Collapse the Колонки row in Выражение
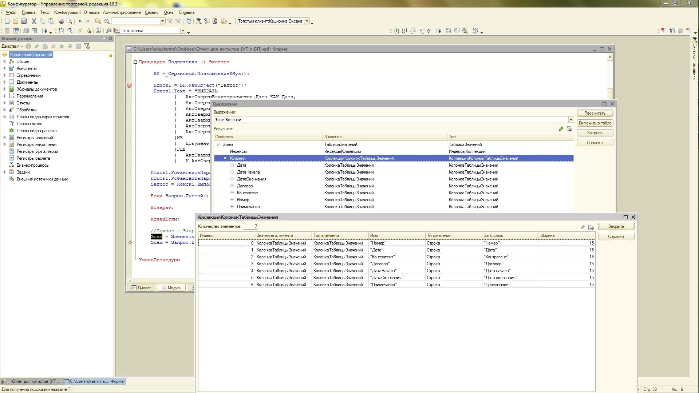The height and width of the screenshot is (393, 699). click(225, 158)
